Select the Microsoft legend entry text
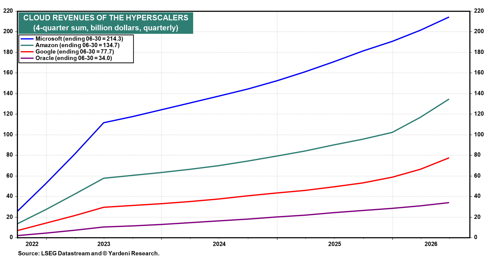Viewport: 487px width, 258px height. coord(79,39)
